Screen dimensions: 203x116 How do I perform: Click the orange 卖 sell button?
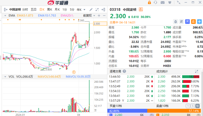[194, 21]
